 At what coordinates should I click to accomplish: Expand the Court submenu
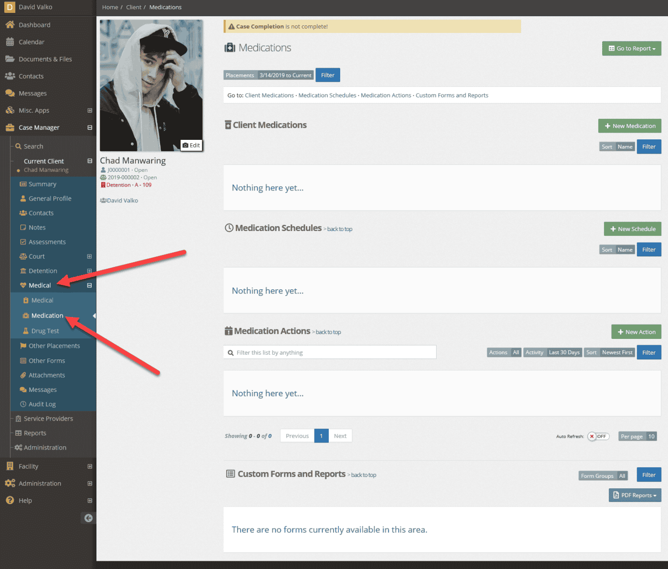(x=89, y=256)
